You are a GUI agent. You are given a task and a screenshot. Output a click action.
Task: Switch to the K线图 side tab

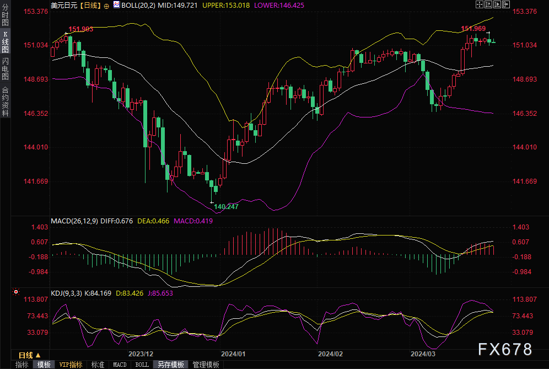(5, 42)
